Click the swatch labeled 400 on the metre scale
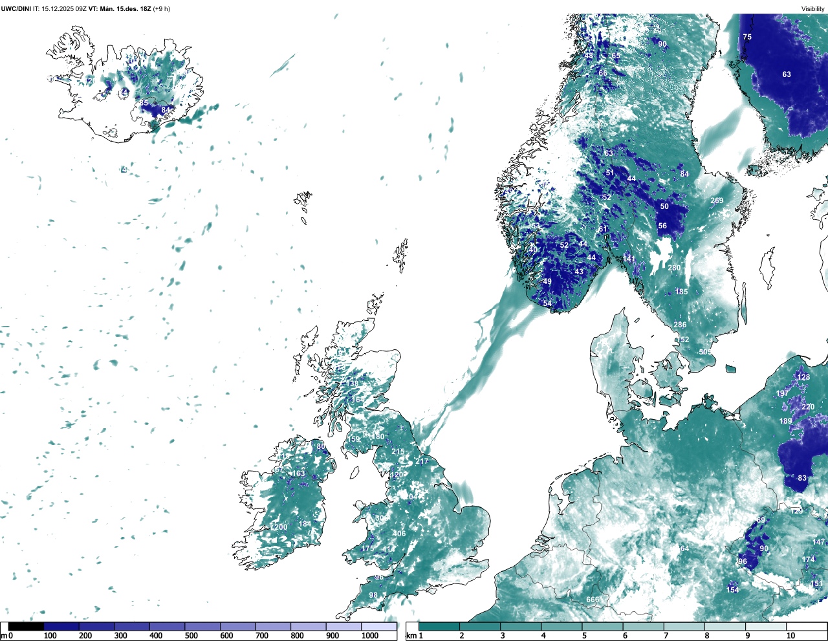Viewport: 828px width, 641px height. coord(167,627)
